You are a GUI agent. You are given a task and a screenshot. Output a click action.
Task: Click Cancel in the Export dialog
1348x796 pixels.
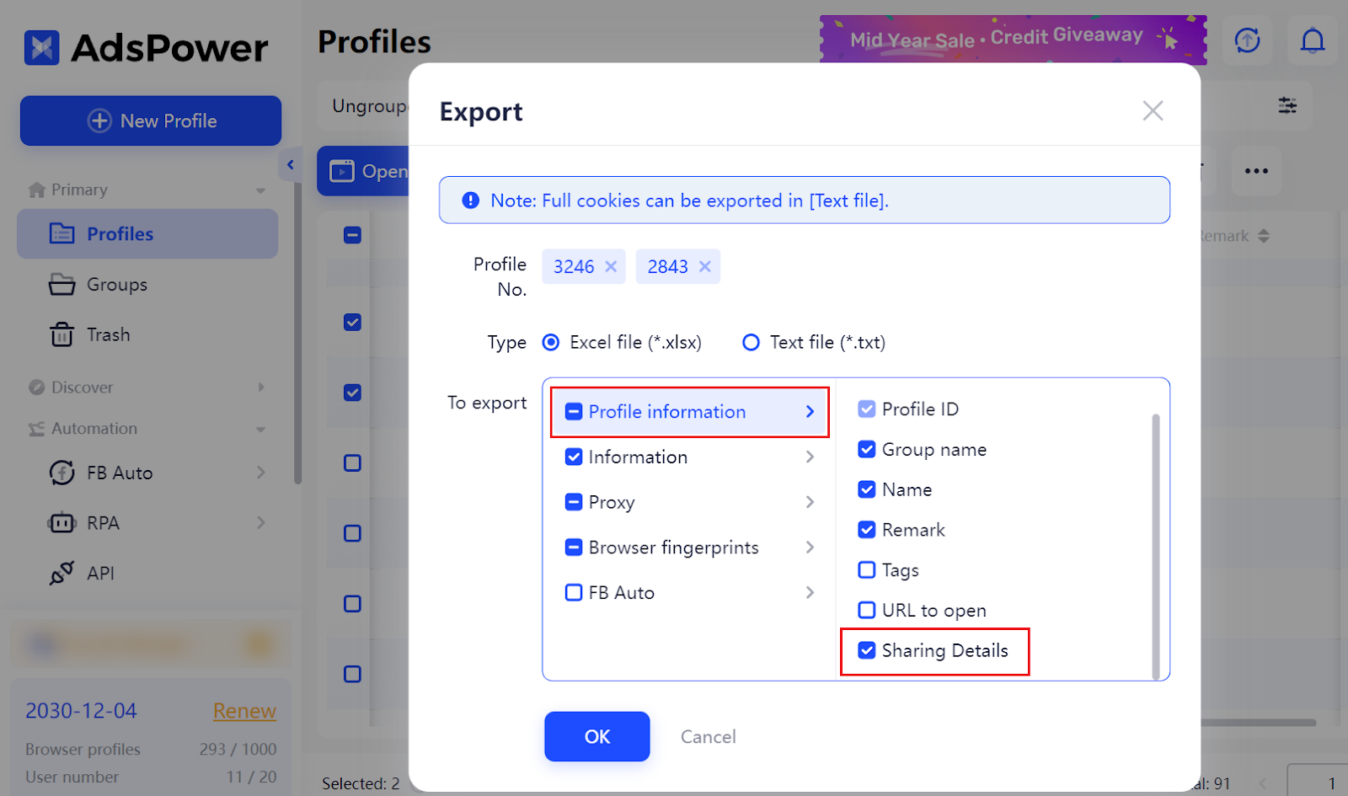[x=709, y=737]
